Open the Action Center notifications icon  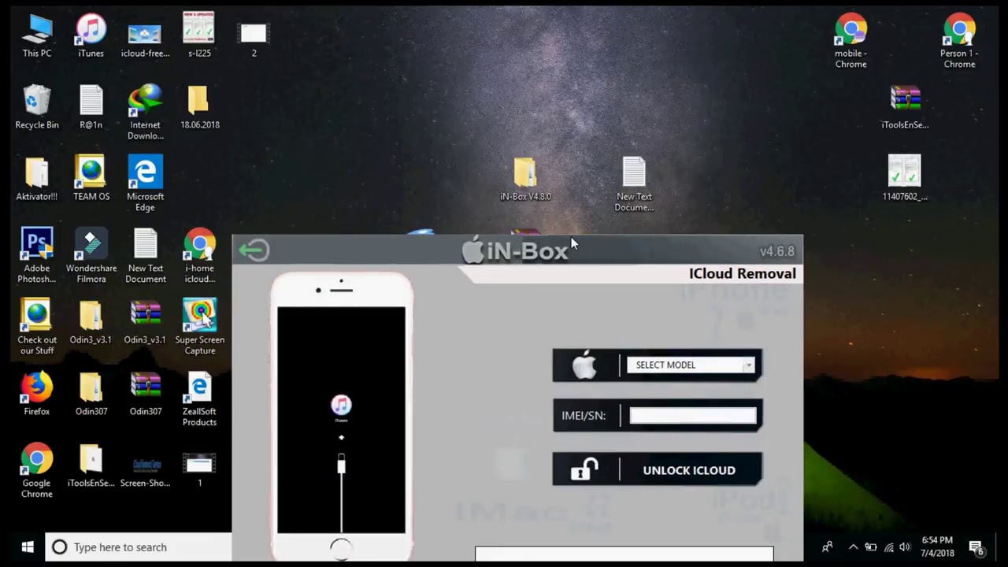tap(976, 547)
